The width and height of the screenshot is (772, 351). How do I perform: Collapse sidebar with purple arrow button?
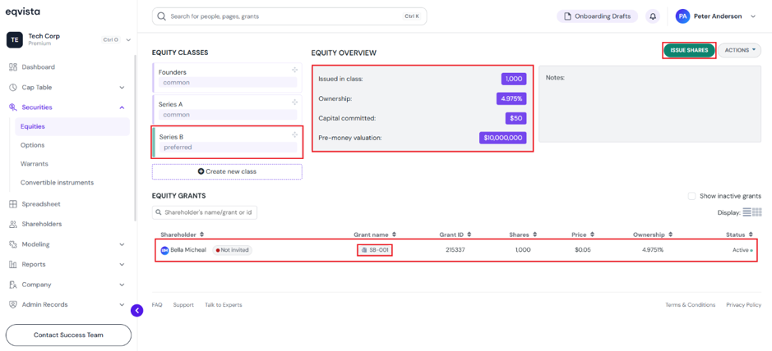136,310
